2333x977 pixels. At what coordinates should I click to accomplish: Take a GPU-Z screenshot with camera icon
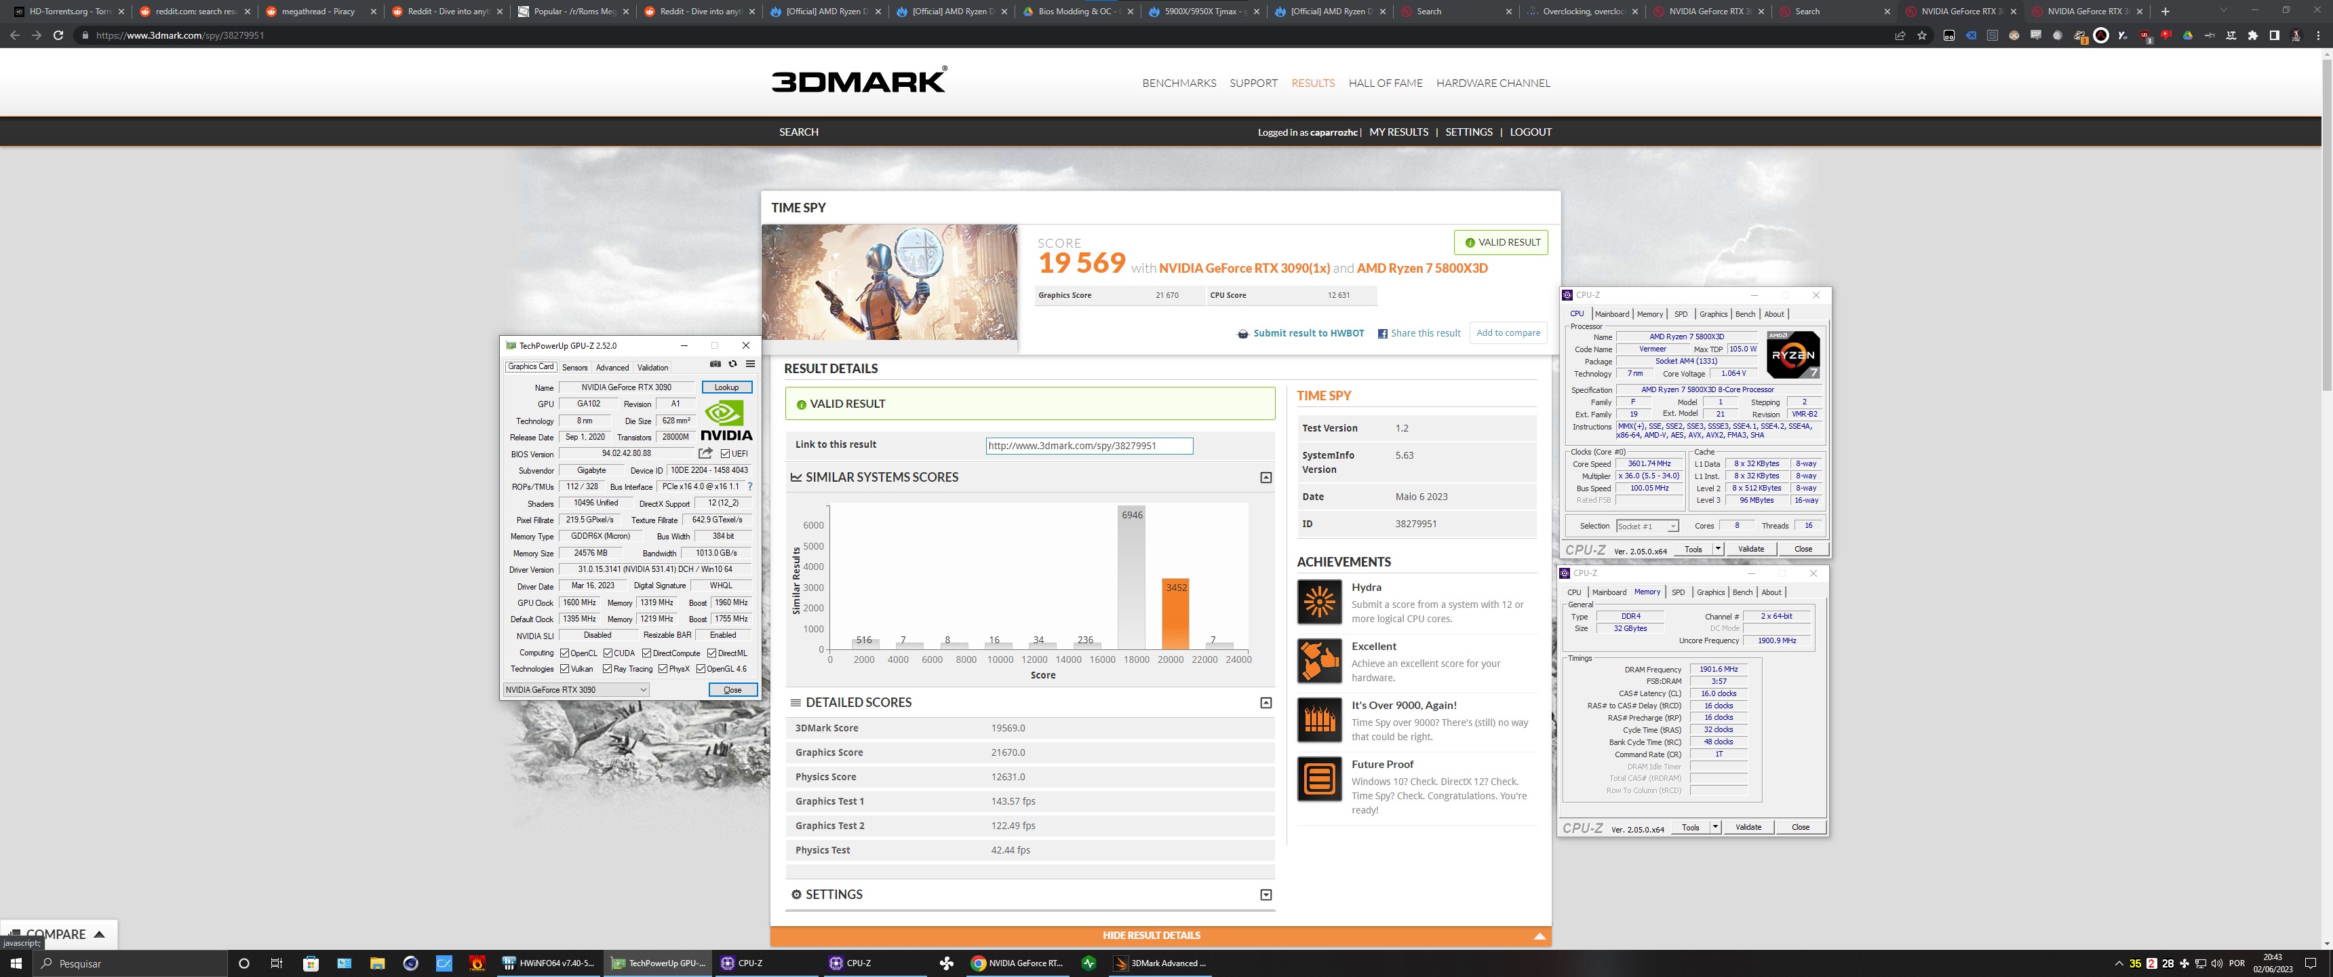[x=715, y=364]
